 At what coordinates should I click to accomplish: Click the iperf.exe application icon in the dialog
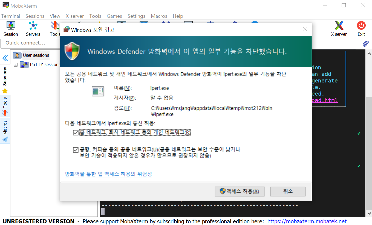pos(98,91)
